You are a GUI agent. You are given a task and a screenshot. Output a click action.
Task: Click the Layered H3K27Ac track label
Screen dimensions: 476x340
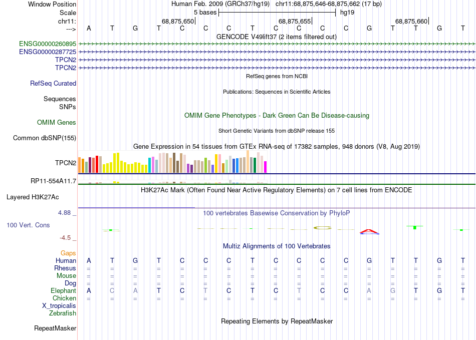33,197
